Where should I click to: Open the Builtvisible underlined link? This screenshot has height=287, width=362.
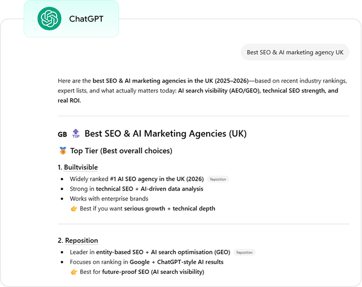81,167
